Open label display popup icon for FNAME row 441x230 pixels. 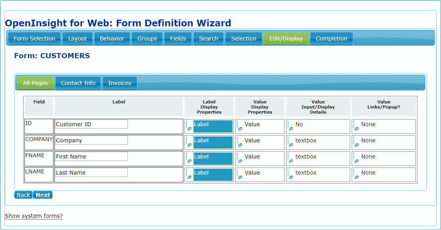point(189,161)
